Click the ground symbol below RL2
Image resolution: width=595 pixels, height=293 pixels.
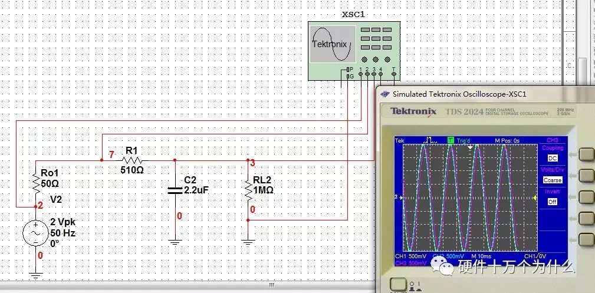(248, 241)
